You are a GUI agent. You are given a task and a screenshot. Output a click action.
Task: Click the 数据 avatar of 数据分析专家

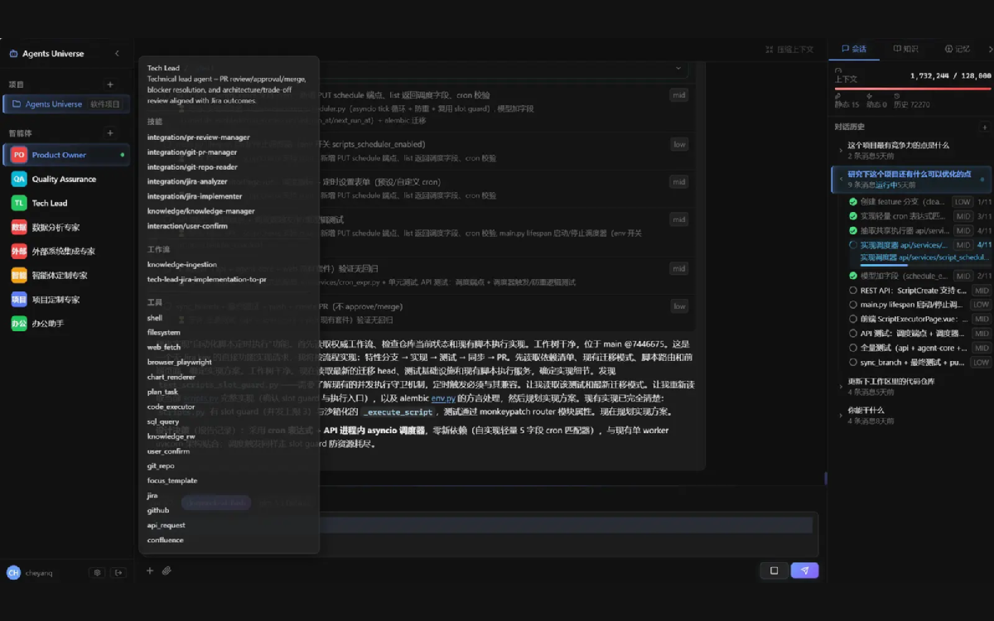[18, 227]
